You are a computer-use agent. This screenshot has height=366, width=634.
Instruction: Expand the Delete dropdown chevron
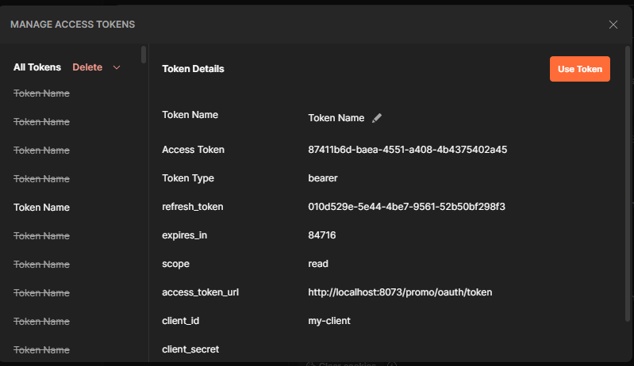117,67
